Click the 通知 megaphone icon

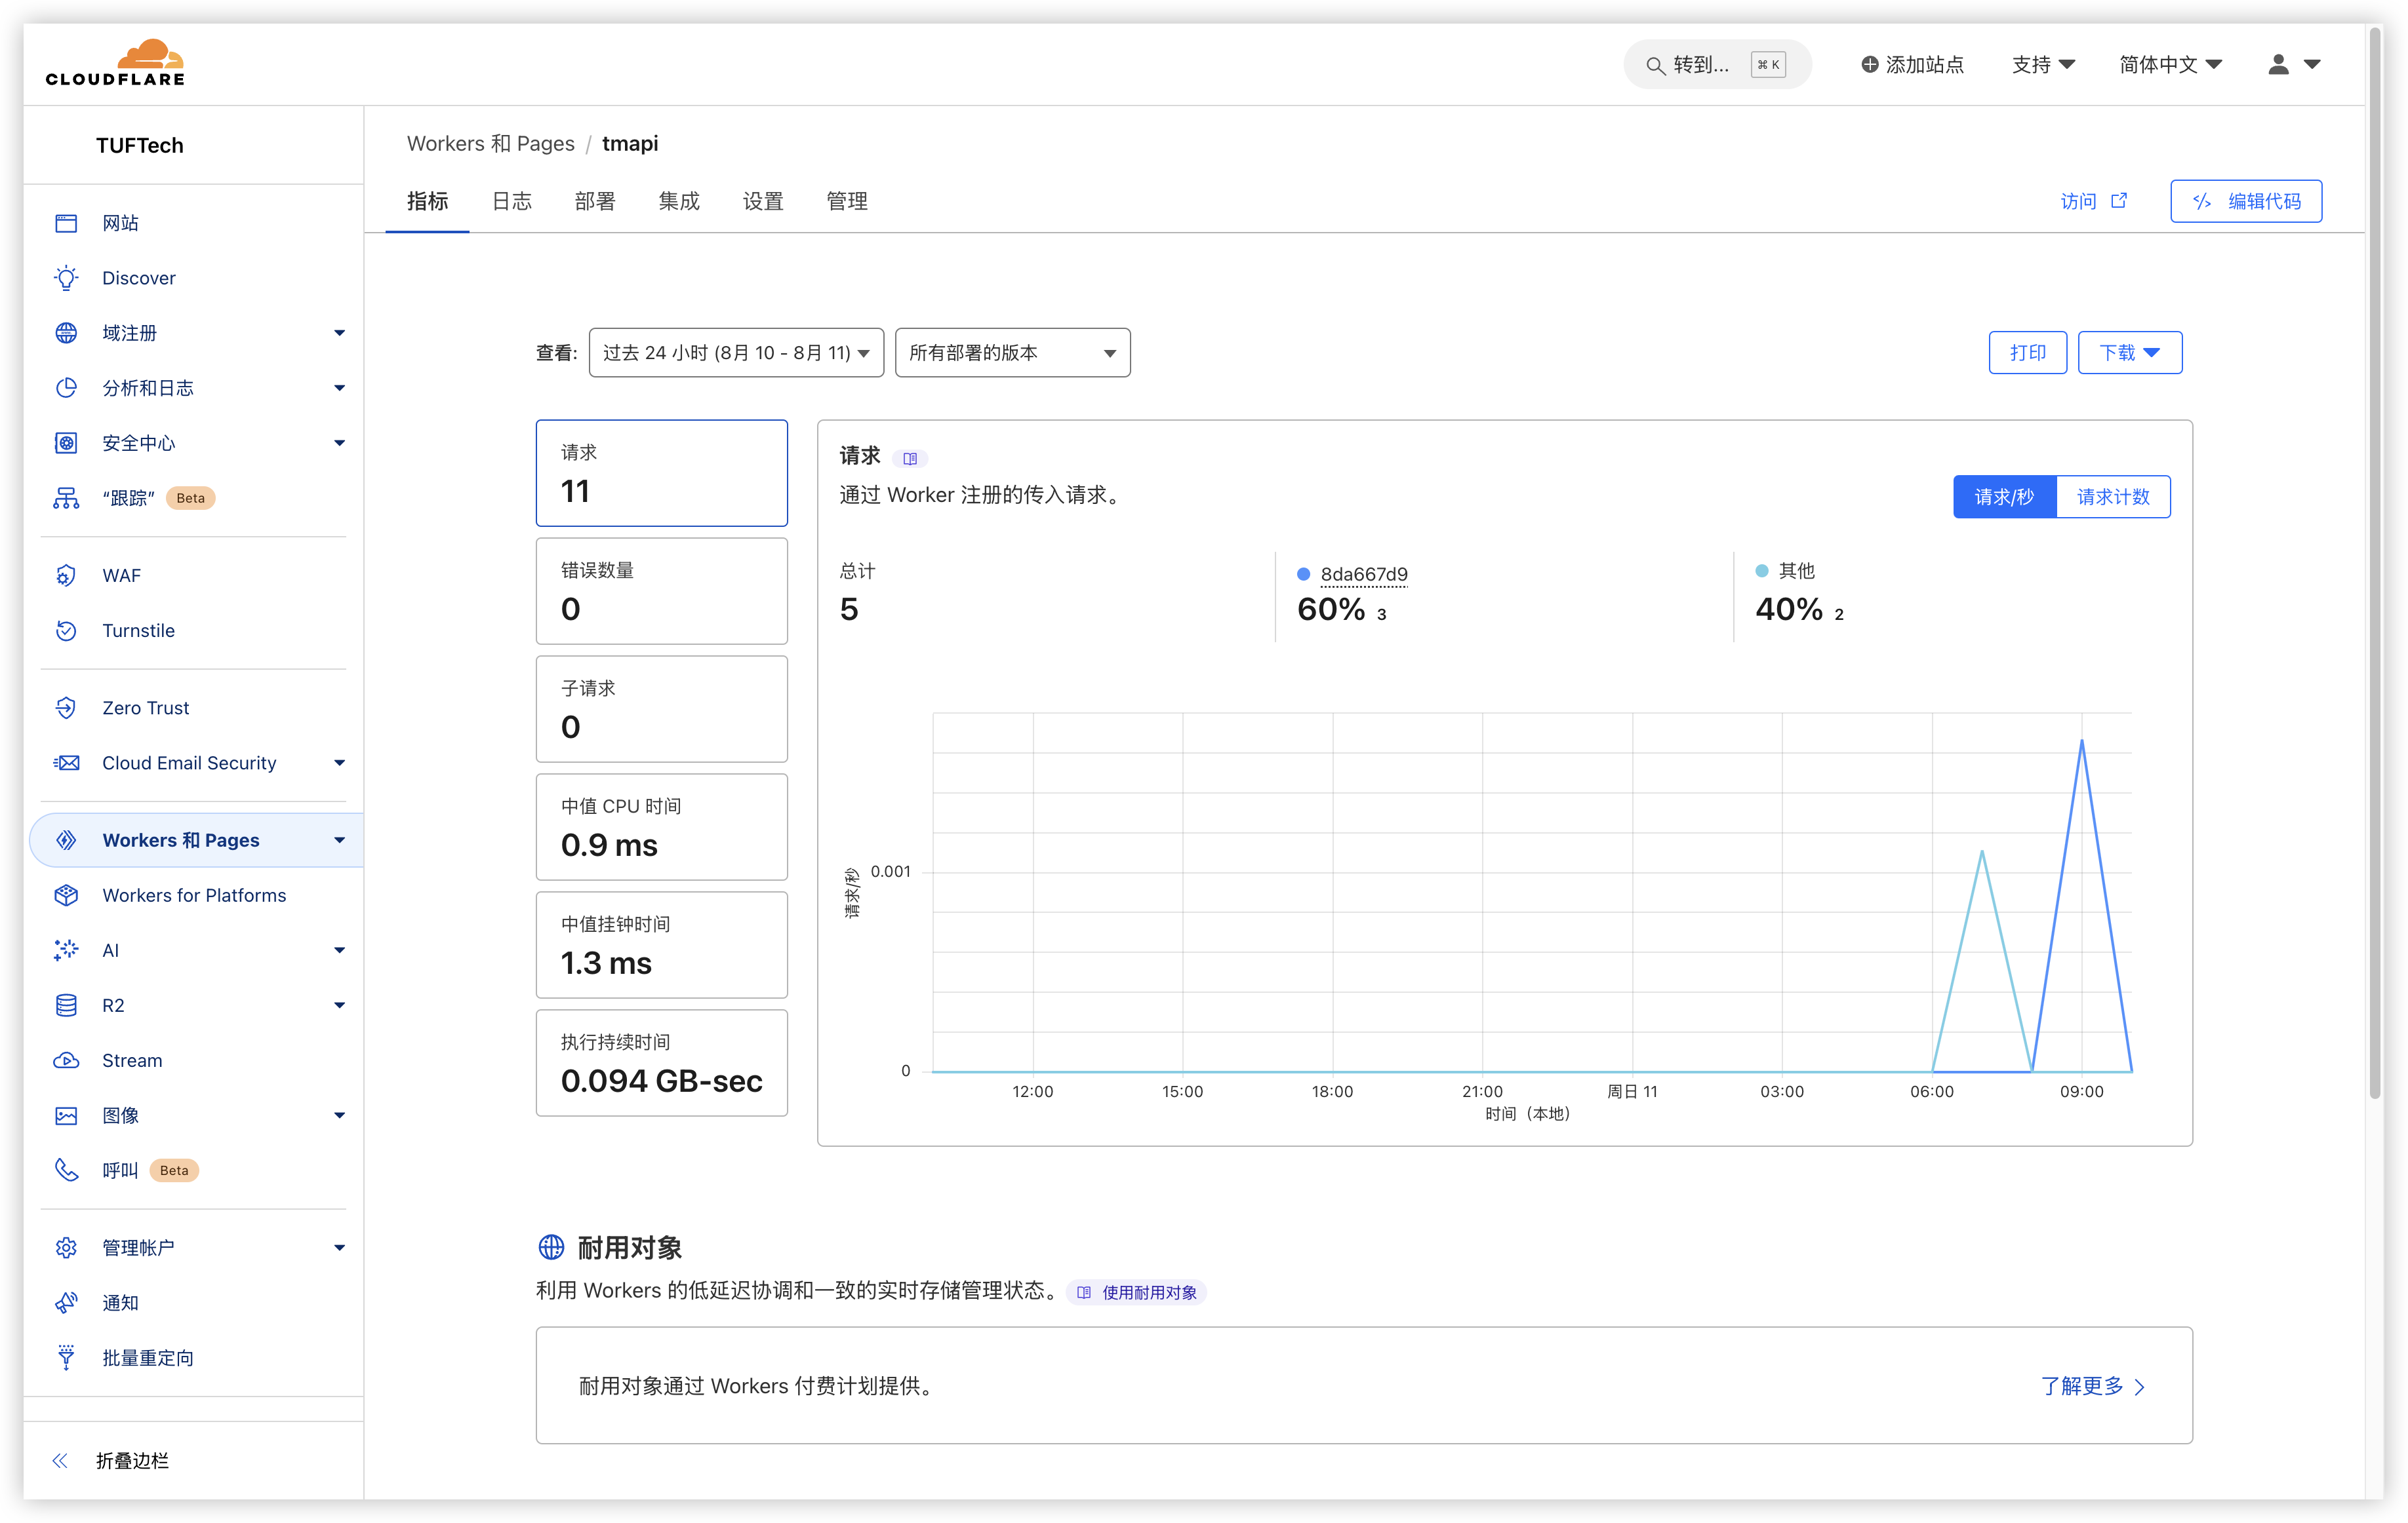click(x=66, y=1303)
